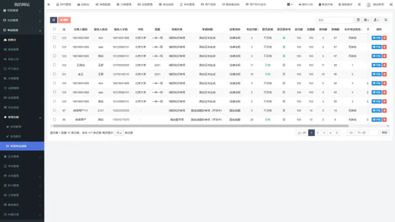Click the red 删除 button in the toolbar

[65, 20]
